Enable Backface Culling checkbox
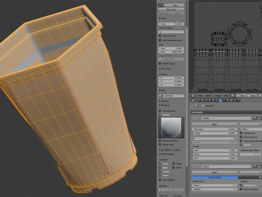The image size is (262, 197). coord(160,141)
